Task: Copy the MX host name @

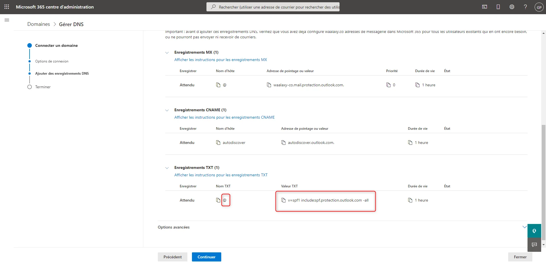Action: (218, 85)
